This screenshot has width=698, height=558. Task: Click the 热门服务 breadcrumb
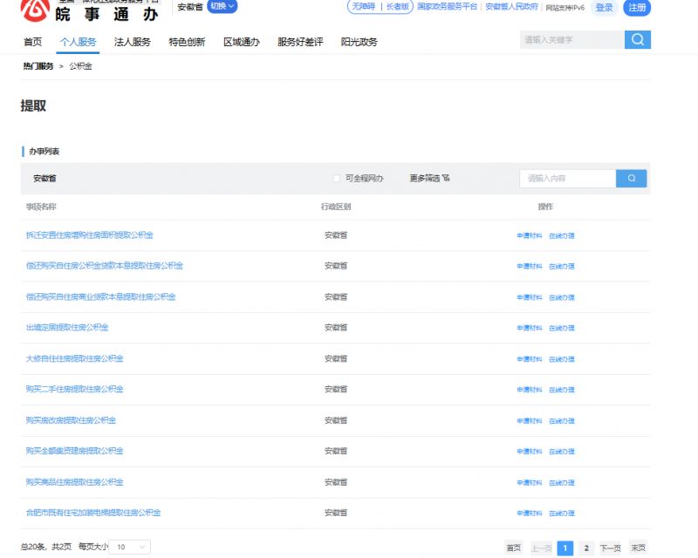pyautogui.click(x=38, y=66)
